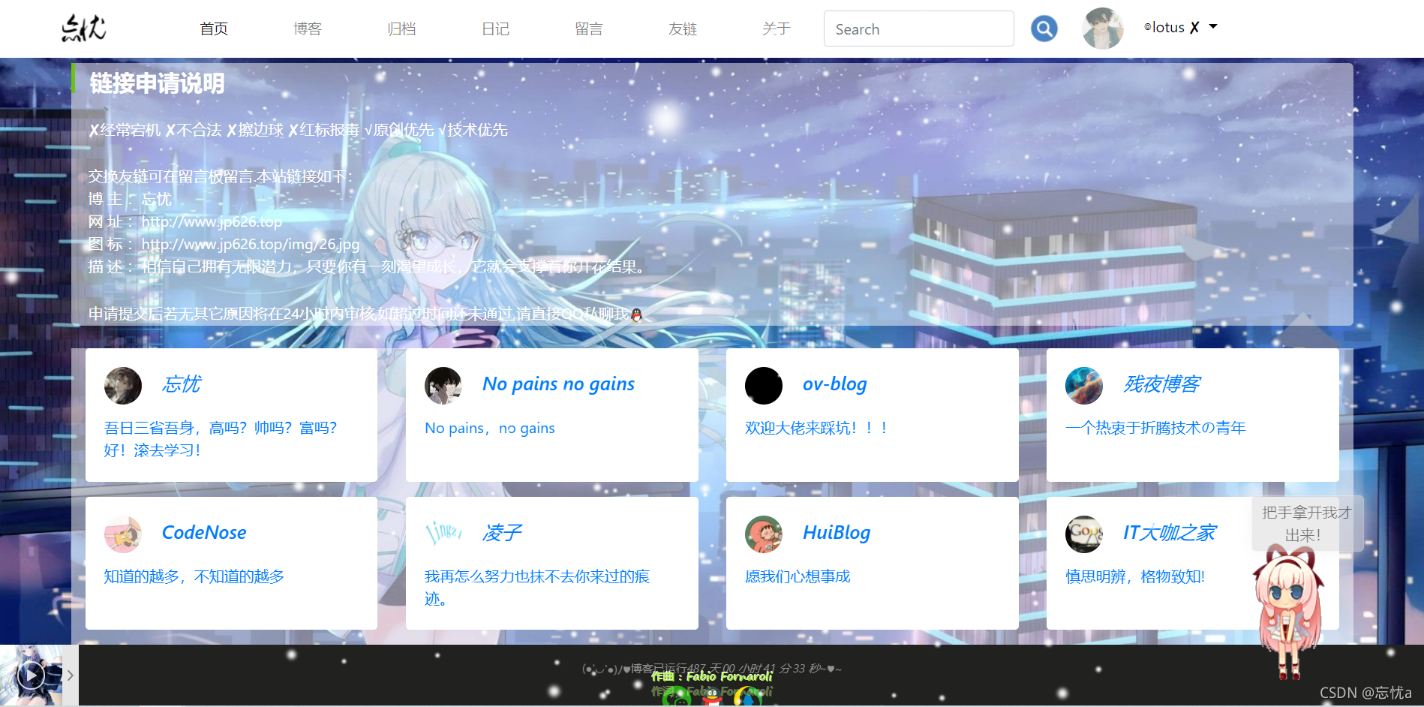Open the HuiBlog friend link
This screenshot has width=1424, height=707.
[837, 533]
